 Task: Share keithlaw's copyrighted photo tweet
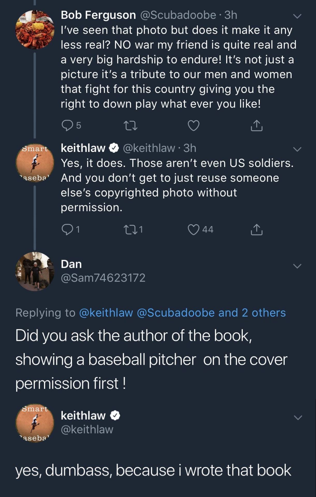(256, 230)
